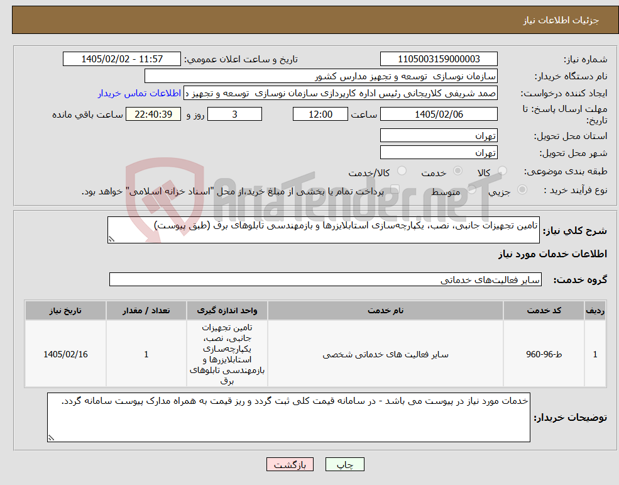Viewport: 619px width, 485px height.
Task: Click the need number field 1105003159000003
Action: 439,59
